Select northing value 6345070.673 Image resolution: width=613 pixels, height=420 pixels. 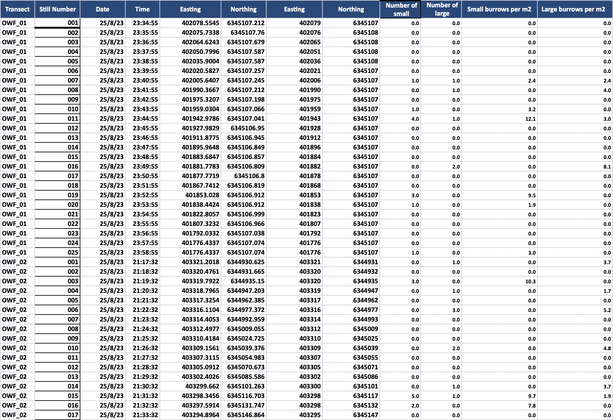[243, 367]
